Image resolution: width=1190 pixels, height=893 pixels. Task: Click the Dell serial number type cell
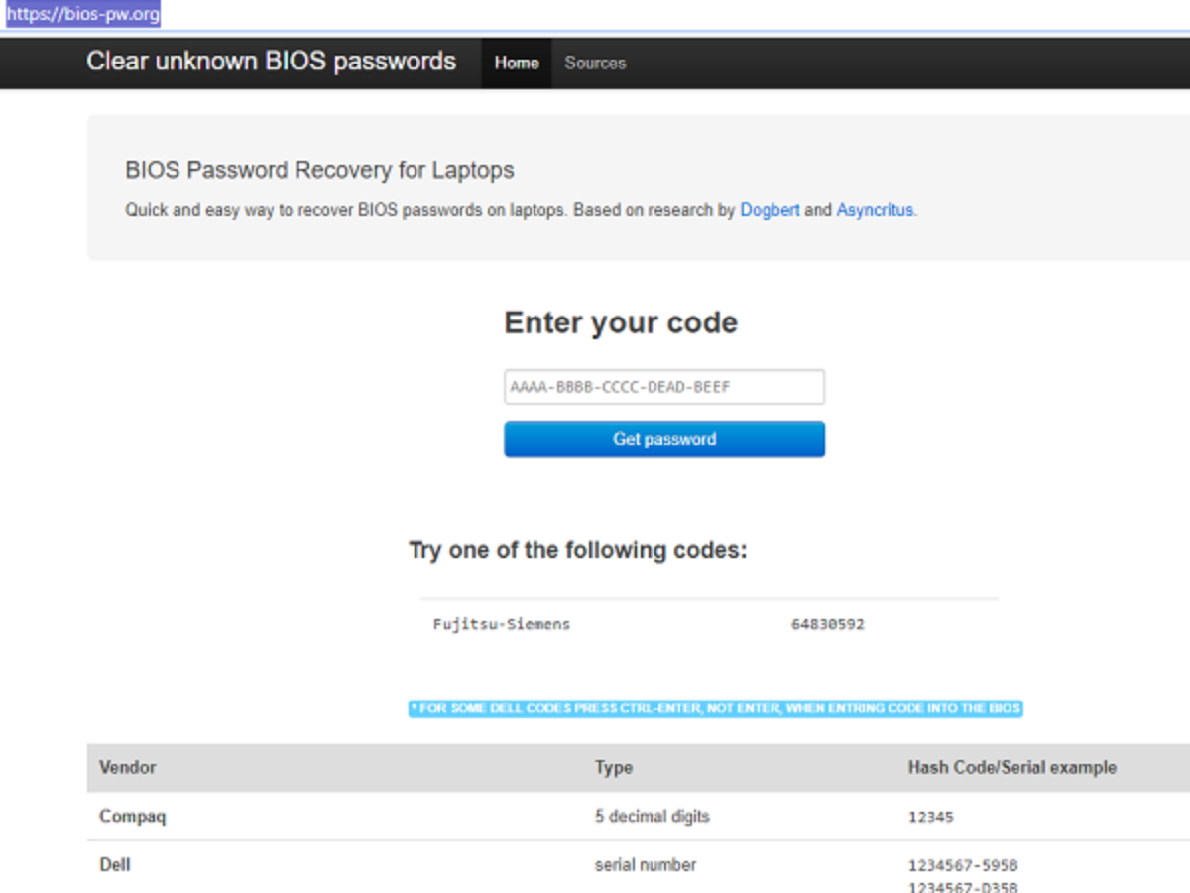[646, 865]
